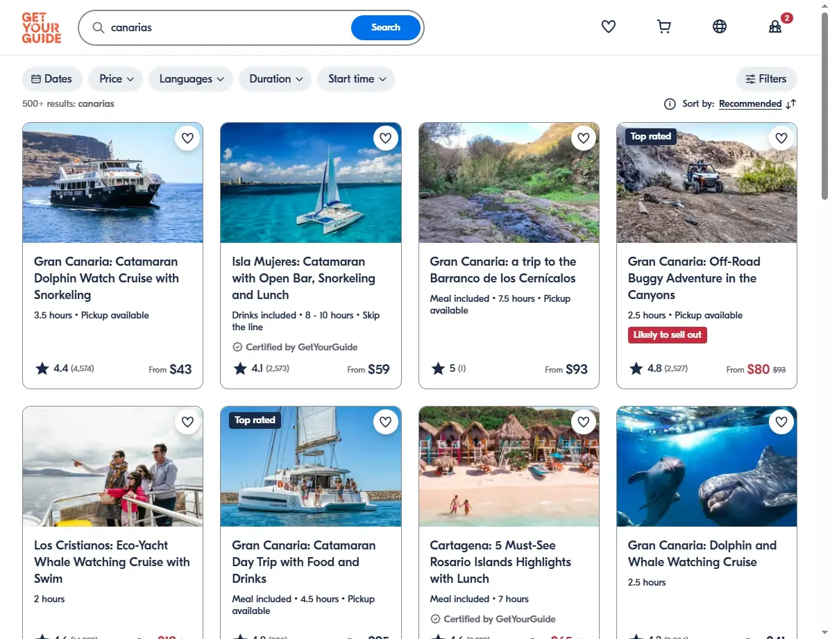830x639 pixels.
Task: Open Gran Canaria Catamaran Dolphin Watch Cruise title
Action: point(106,278)
